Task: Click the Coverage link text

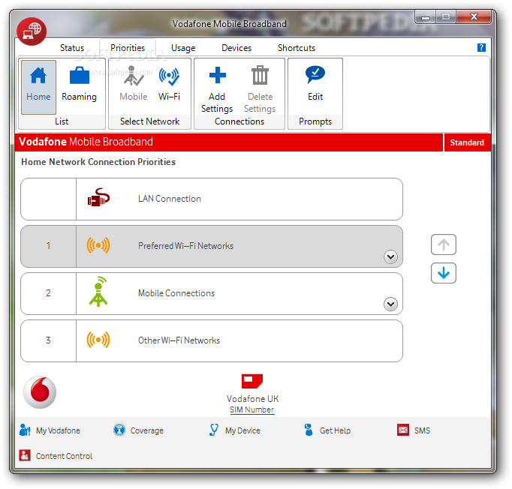Action: (147, 430)
